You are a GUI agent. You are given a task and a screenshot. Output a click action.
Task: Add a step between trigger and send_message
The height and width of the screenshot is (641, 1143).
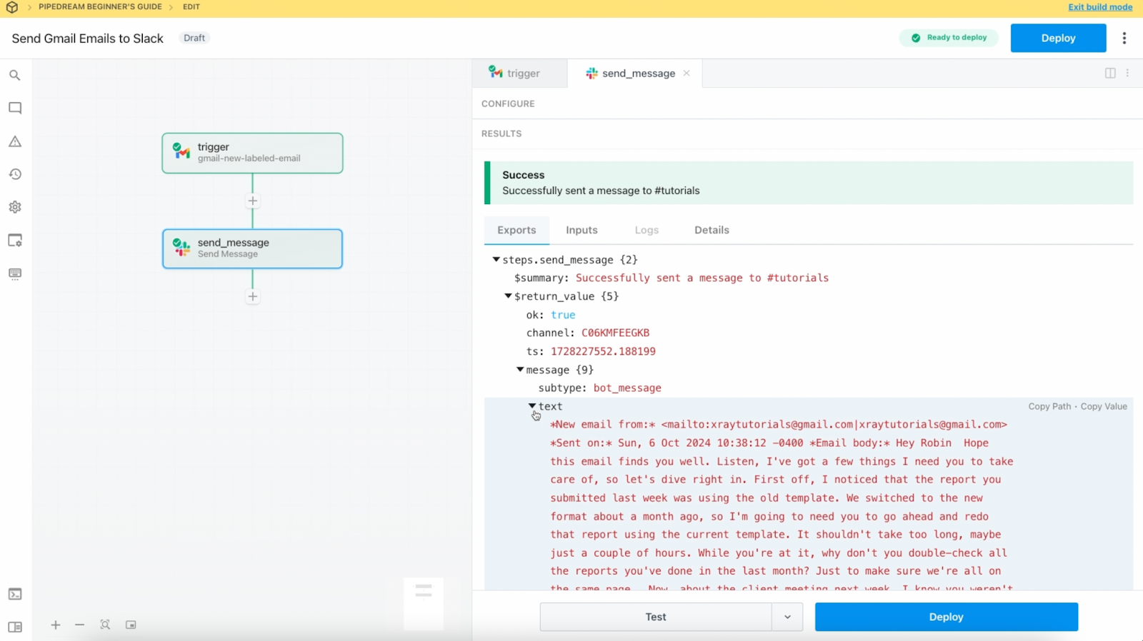click(x=252, y=201)
